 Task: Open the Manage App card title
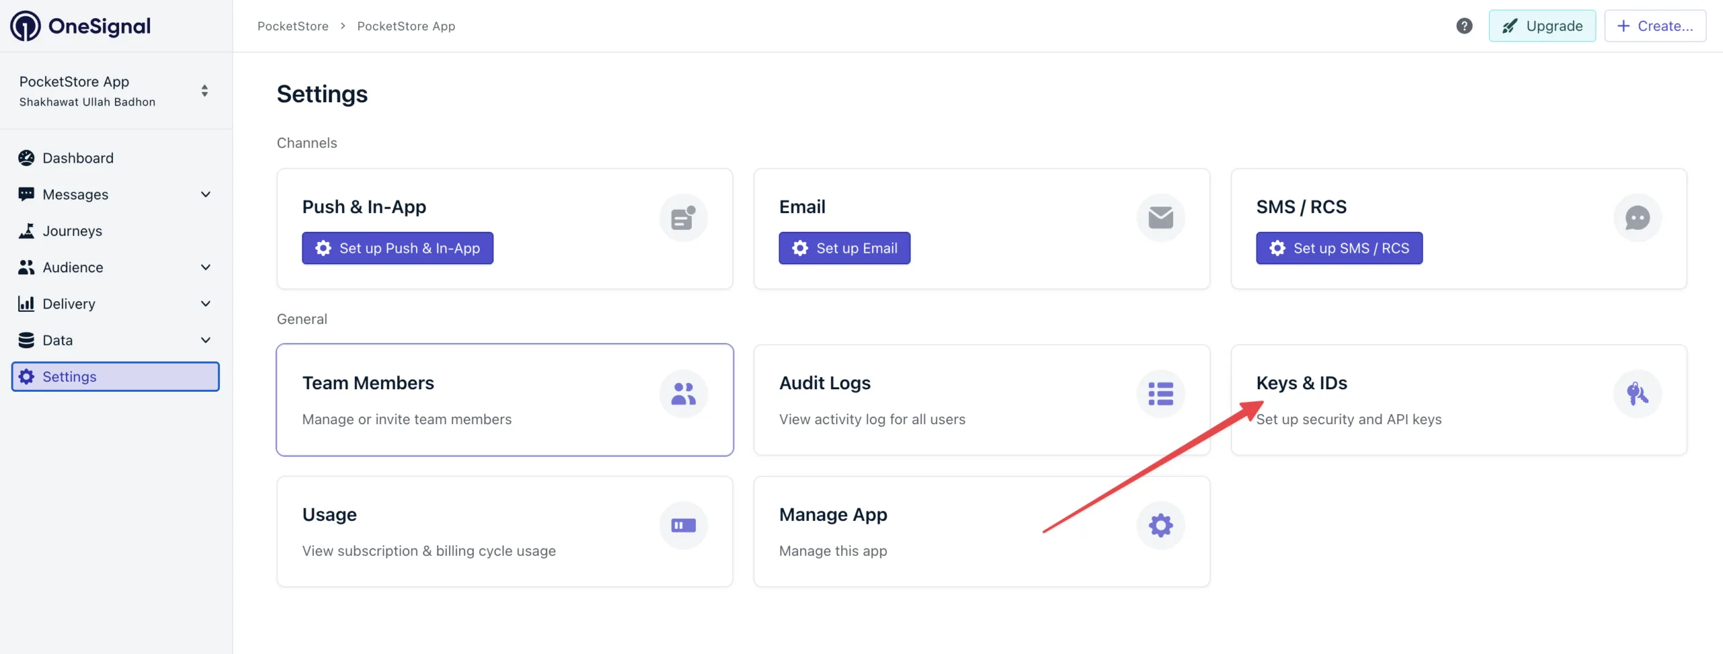tap(833, 514)
